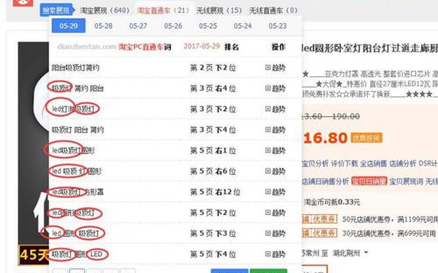438x273 pixels.
Task: Click the keyword in the 第5页下2位 row
Action: pos(73,212)
